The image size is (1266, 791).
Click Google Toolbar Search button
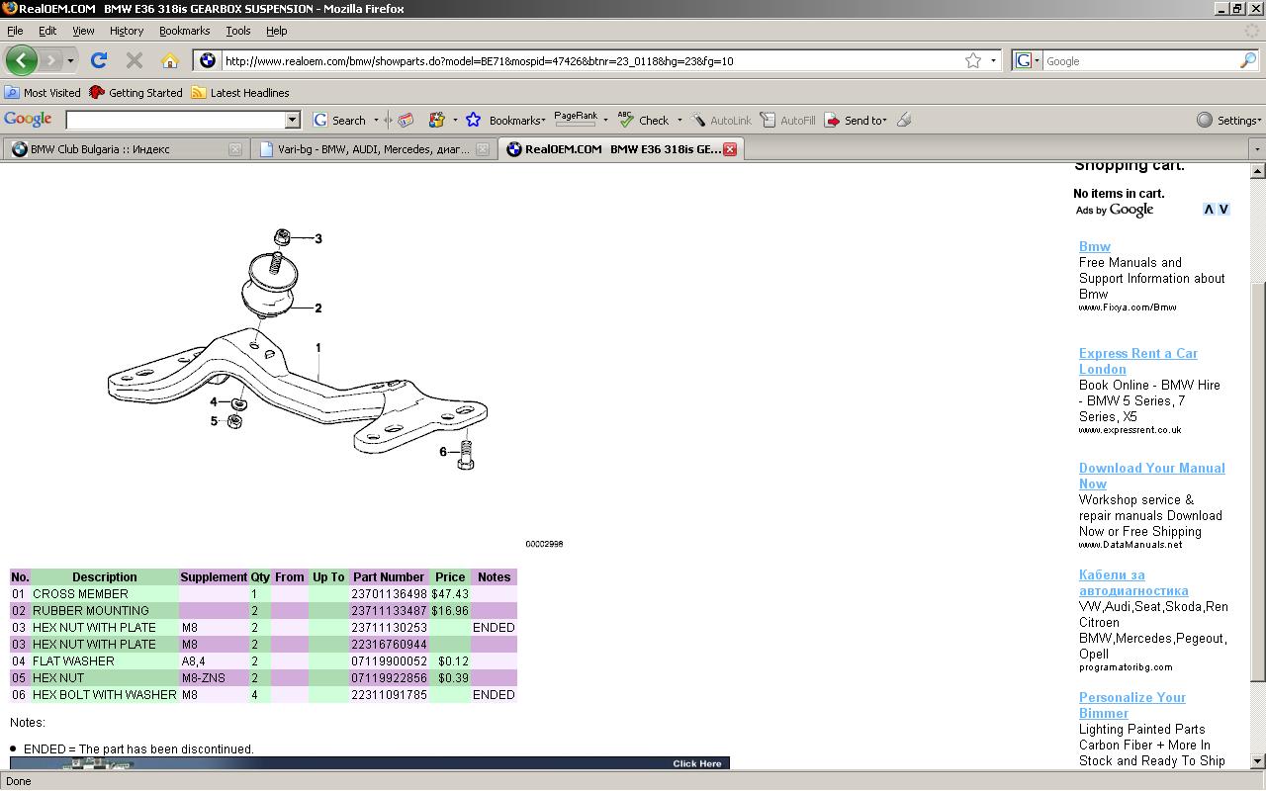click(340, 120)
